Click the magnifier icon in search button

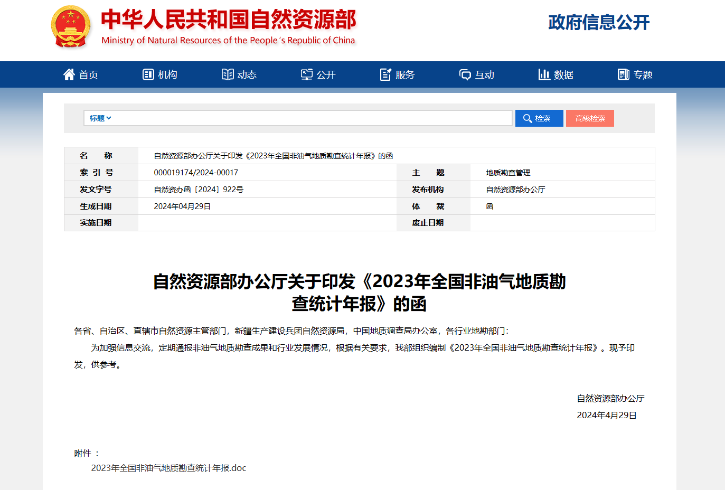527,118
